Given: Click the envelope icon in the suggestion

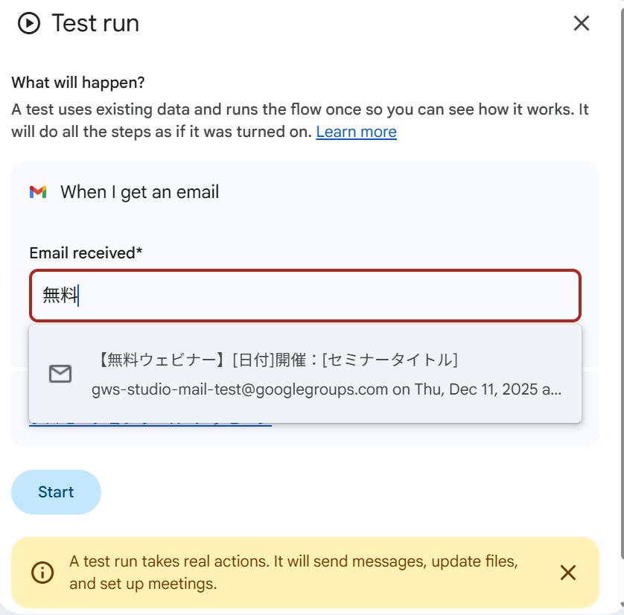Looking at the screenshot, I should point(60,374).
